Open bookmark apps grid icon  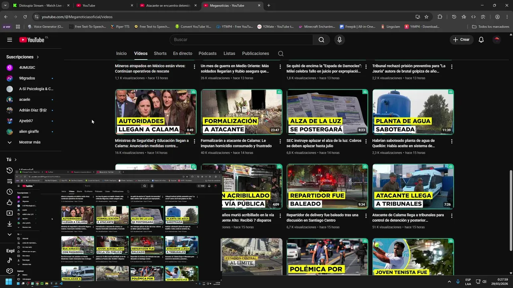pos(18,27)
